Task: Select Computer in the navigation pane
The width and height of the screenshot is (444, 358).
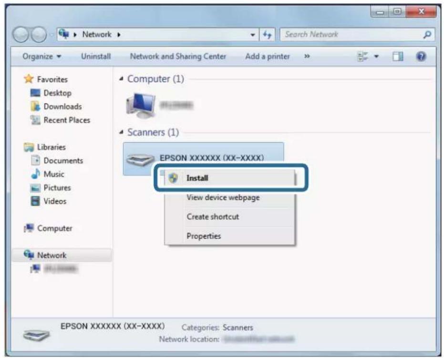Action: tap(55, 228)
